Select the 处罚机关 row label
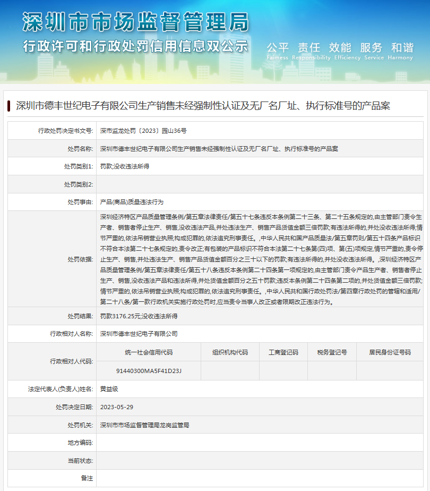Viewport: 430px width, 491px height. (80, 425)
